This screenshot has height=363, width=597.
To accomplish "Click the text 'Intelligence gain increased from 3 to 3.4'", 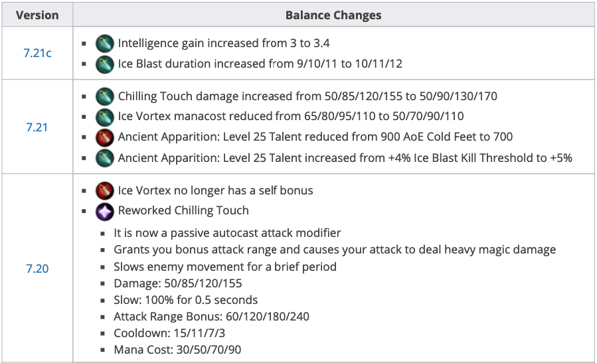I will tap(224, 44).
